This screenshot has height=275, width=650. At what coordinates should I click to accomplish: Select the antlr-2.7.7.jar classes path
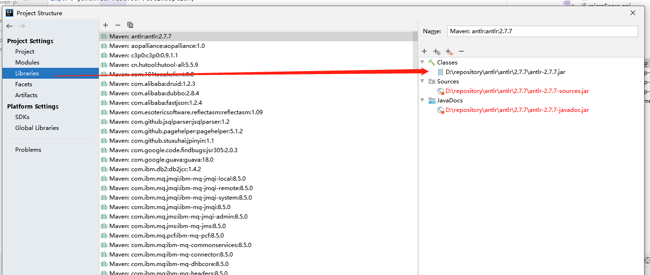coord(506,72)
